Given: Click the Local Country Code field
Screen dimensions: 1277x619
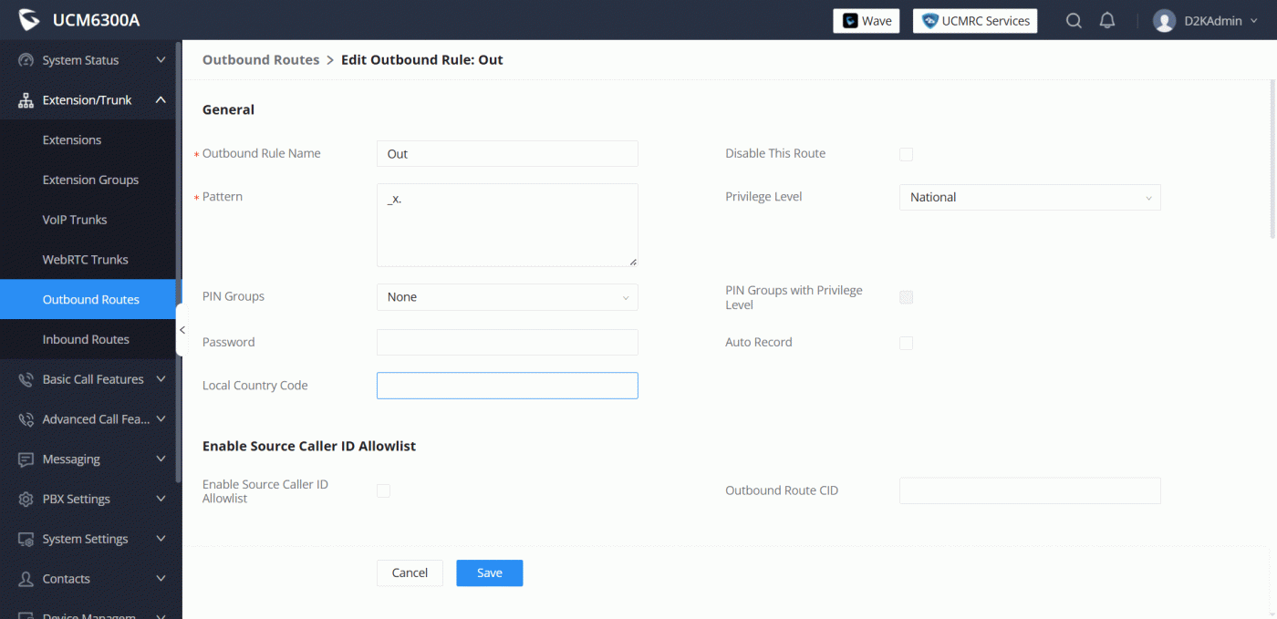Looking at the screenshot, I should click(x=506, y=386).
